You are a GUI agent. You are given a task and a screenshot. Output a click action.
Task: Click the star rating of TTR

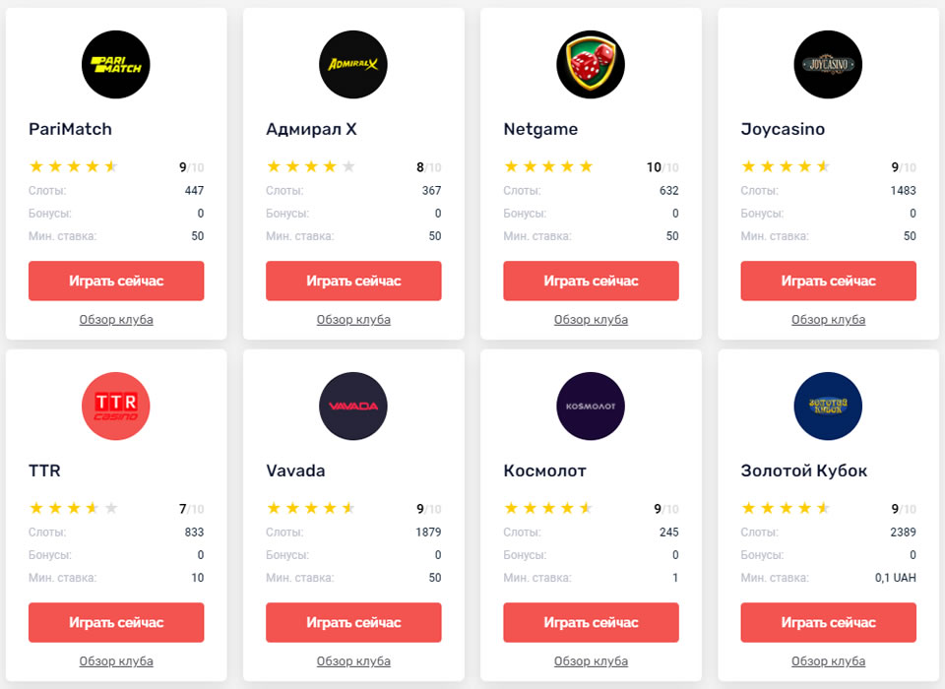tap(74, 508)
